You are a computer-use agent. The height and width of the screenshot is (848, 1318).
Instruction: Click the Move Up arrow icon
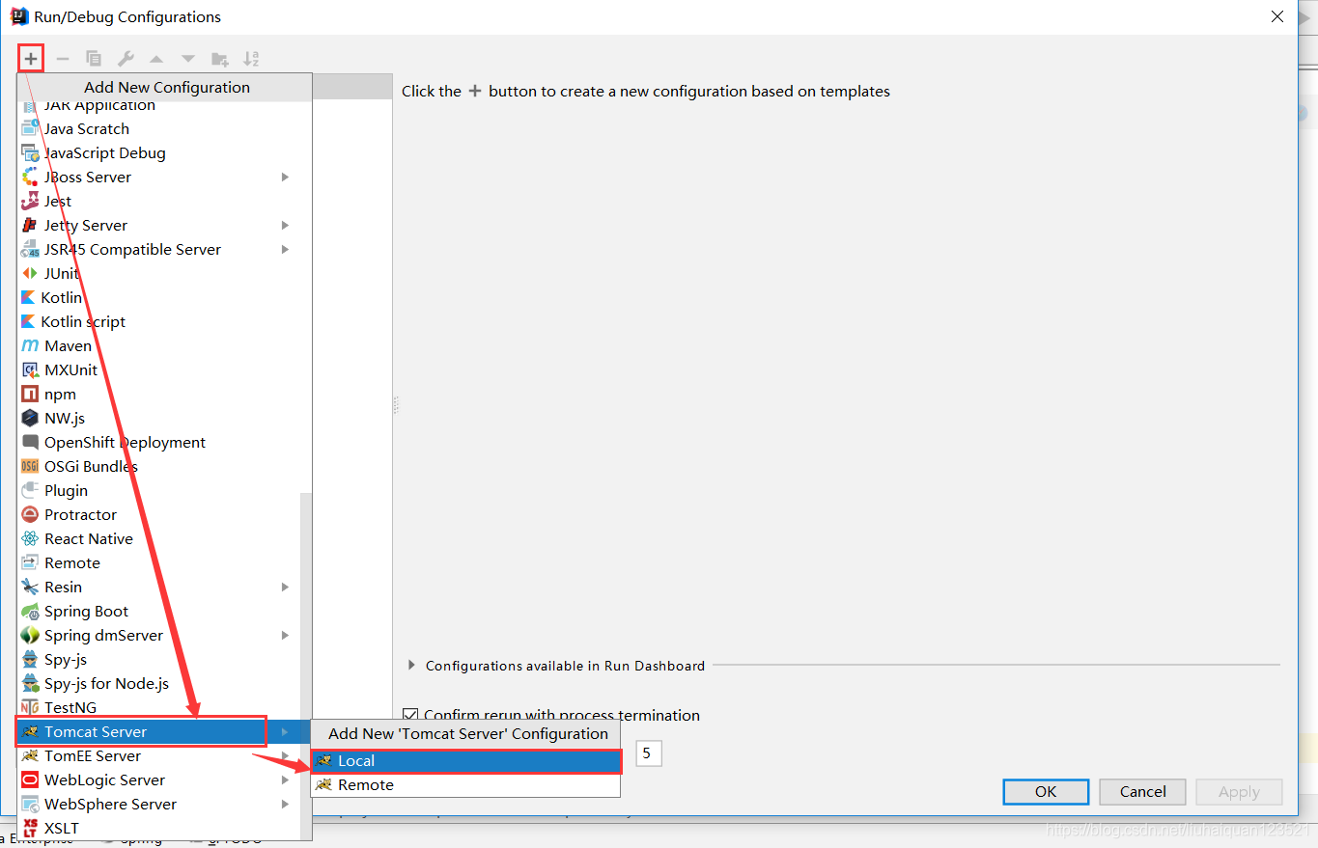156,60
